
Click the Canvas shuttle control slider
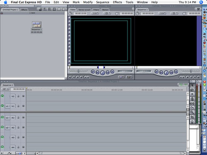(191, 71)
